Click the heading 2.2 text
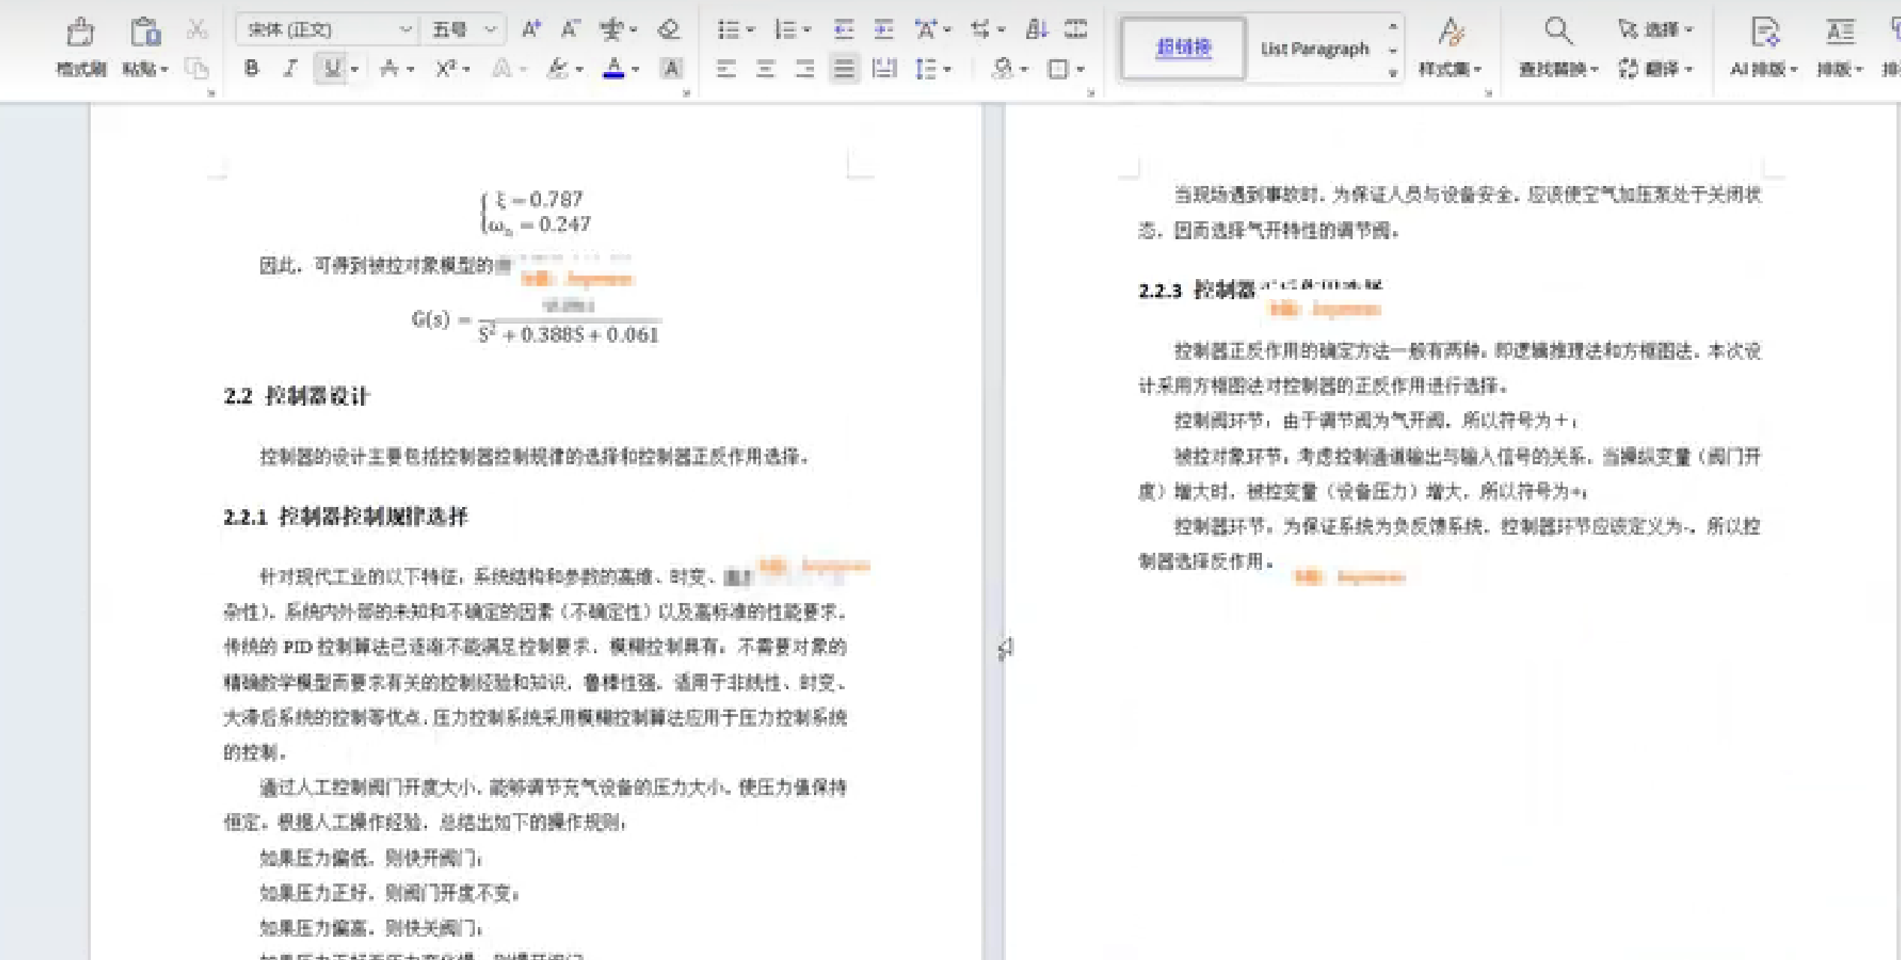This screenshot has width=1901, height=960. [296, 396]
